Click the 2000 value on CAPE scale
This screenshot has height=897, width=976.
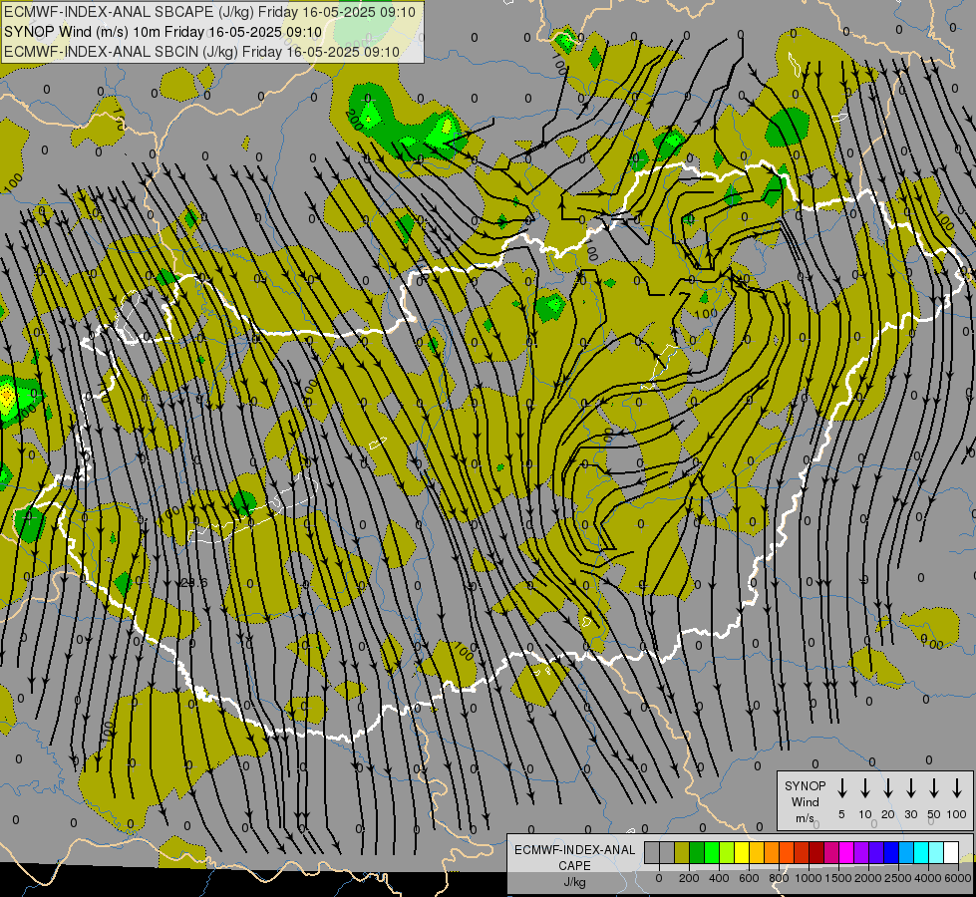(x=868, y=878)
